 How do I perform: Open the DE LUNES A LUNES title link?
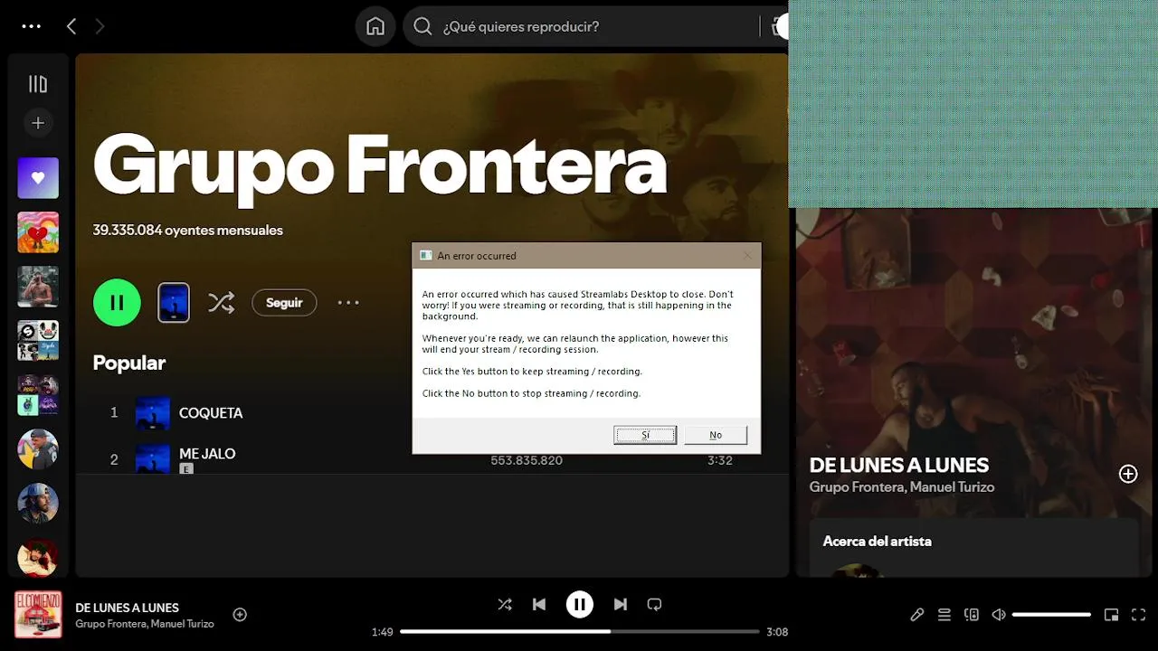pyautogui.click(x=899, y=465)
